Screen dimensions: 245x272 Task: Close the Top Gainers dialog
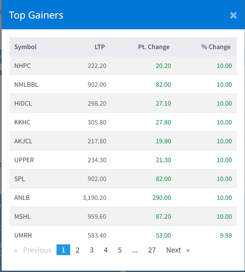tap(233, 15)
